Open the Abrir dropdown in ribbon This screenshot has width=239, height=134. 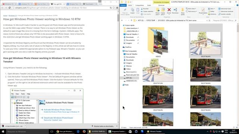[x=212, y=9]
